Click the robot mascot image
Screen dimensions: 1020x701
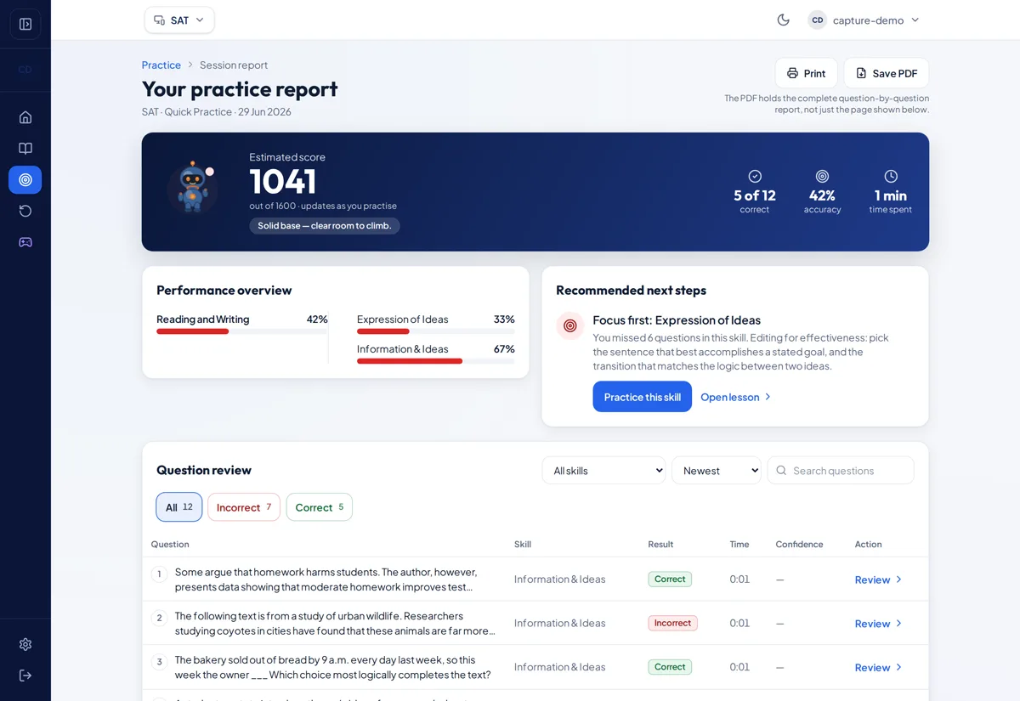pyautogui.click(x=191, y=186)
